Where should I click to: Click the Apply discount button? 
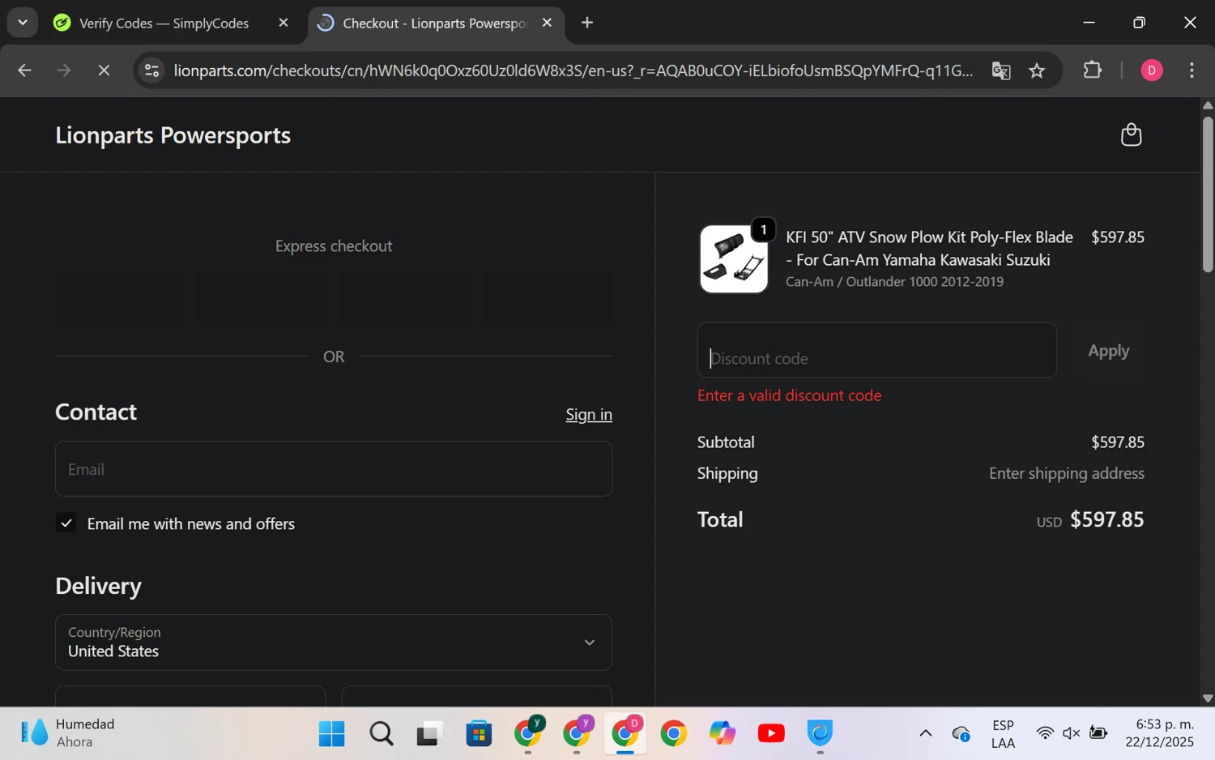coord(1108,350)
